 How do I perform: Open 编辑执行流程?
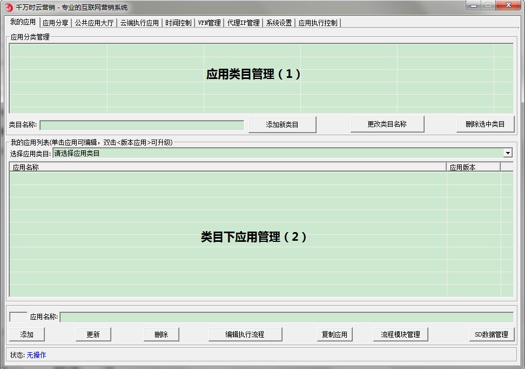coord(245,334)
